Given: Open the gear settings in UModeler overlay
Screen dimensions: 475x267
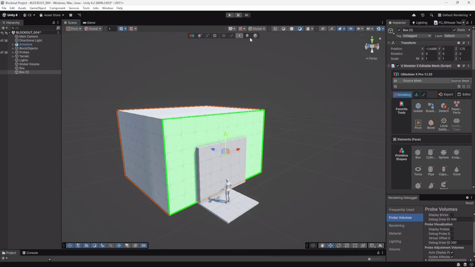Looking at the screenshot, I should pyautogui.click(x=215, y=36).
